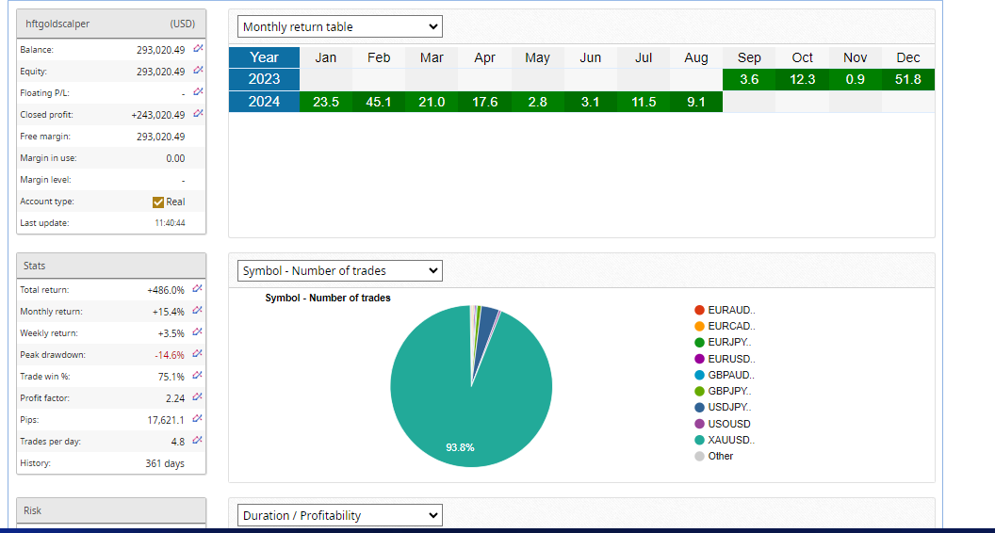Open the Trades per day chart icon

point(198,441)
